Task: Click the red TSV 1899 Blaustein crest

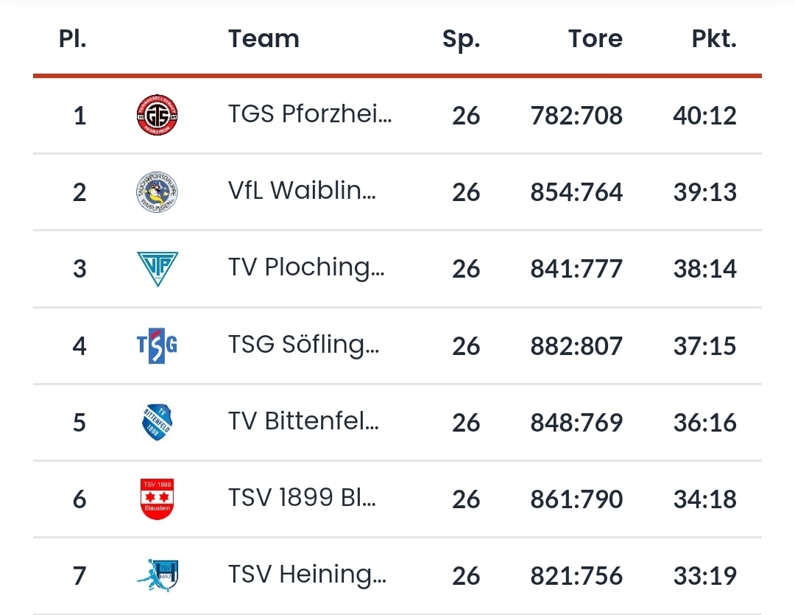Action: pos(158,499)
